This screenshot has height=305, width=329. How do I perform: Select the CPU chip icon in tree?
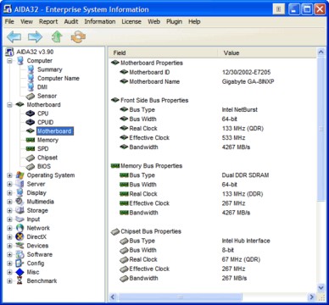click(x=31, y=114)
